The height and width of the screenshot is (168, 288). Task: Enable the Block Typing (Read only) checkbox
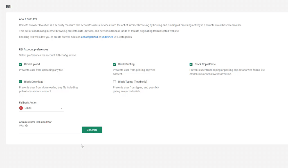(x=114, y=82)
